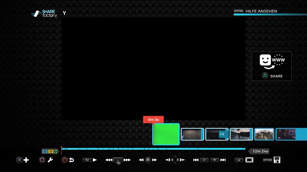This screenshot has width=307, height=172.
Task: Skip to previous clip with L1 arrow
Action: pyautogui.click(x=196, y=160)
